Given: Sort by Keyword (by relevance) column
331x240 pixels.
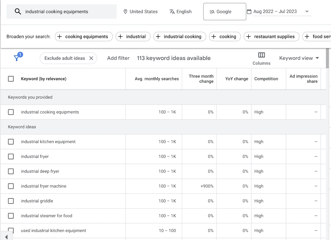Looking at the screenshot, I should [x=43, y=79].
